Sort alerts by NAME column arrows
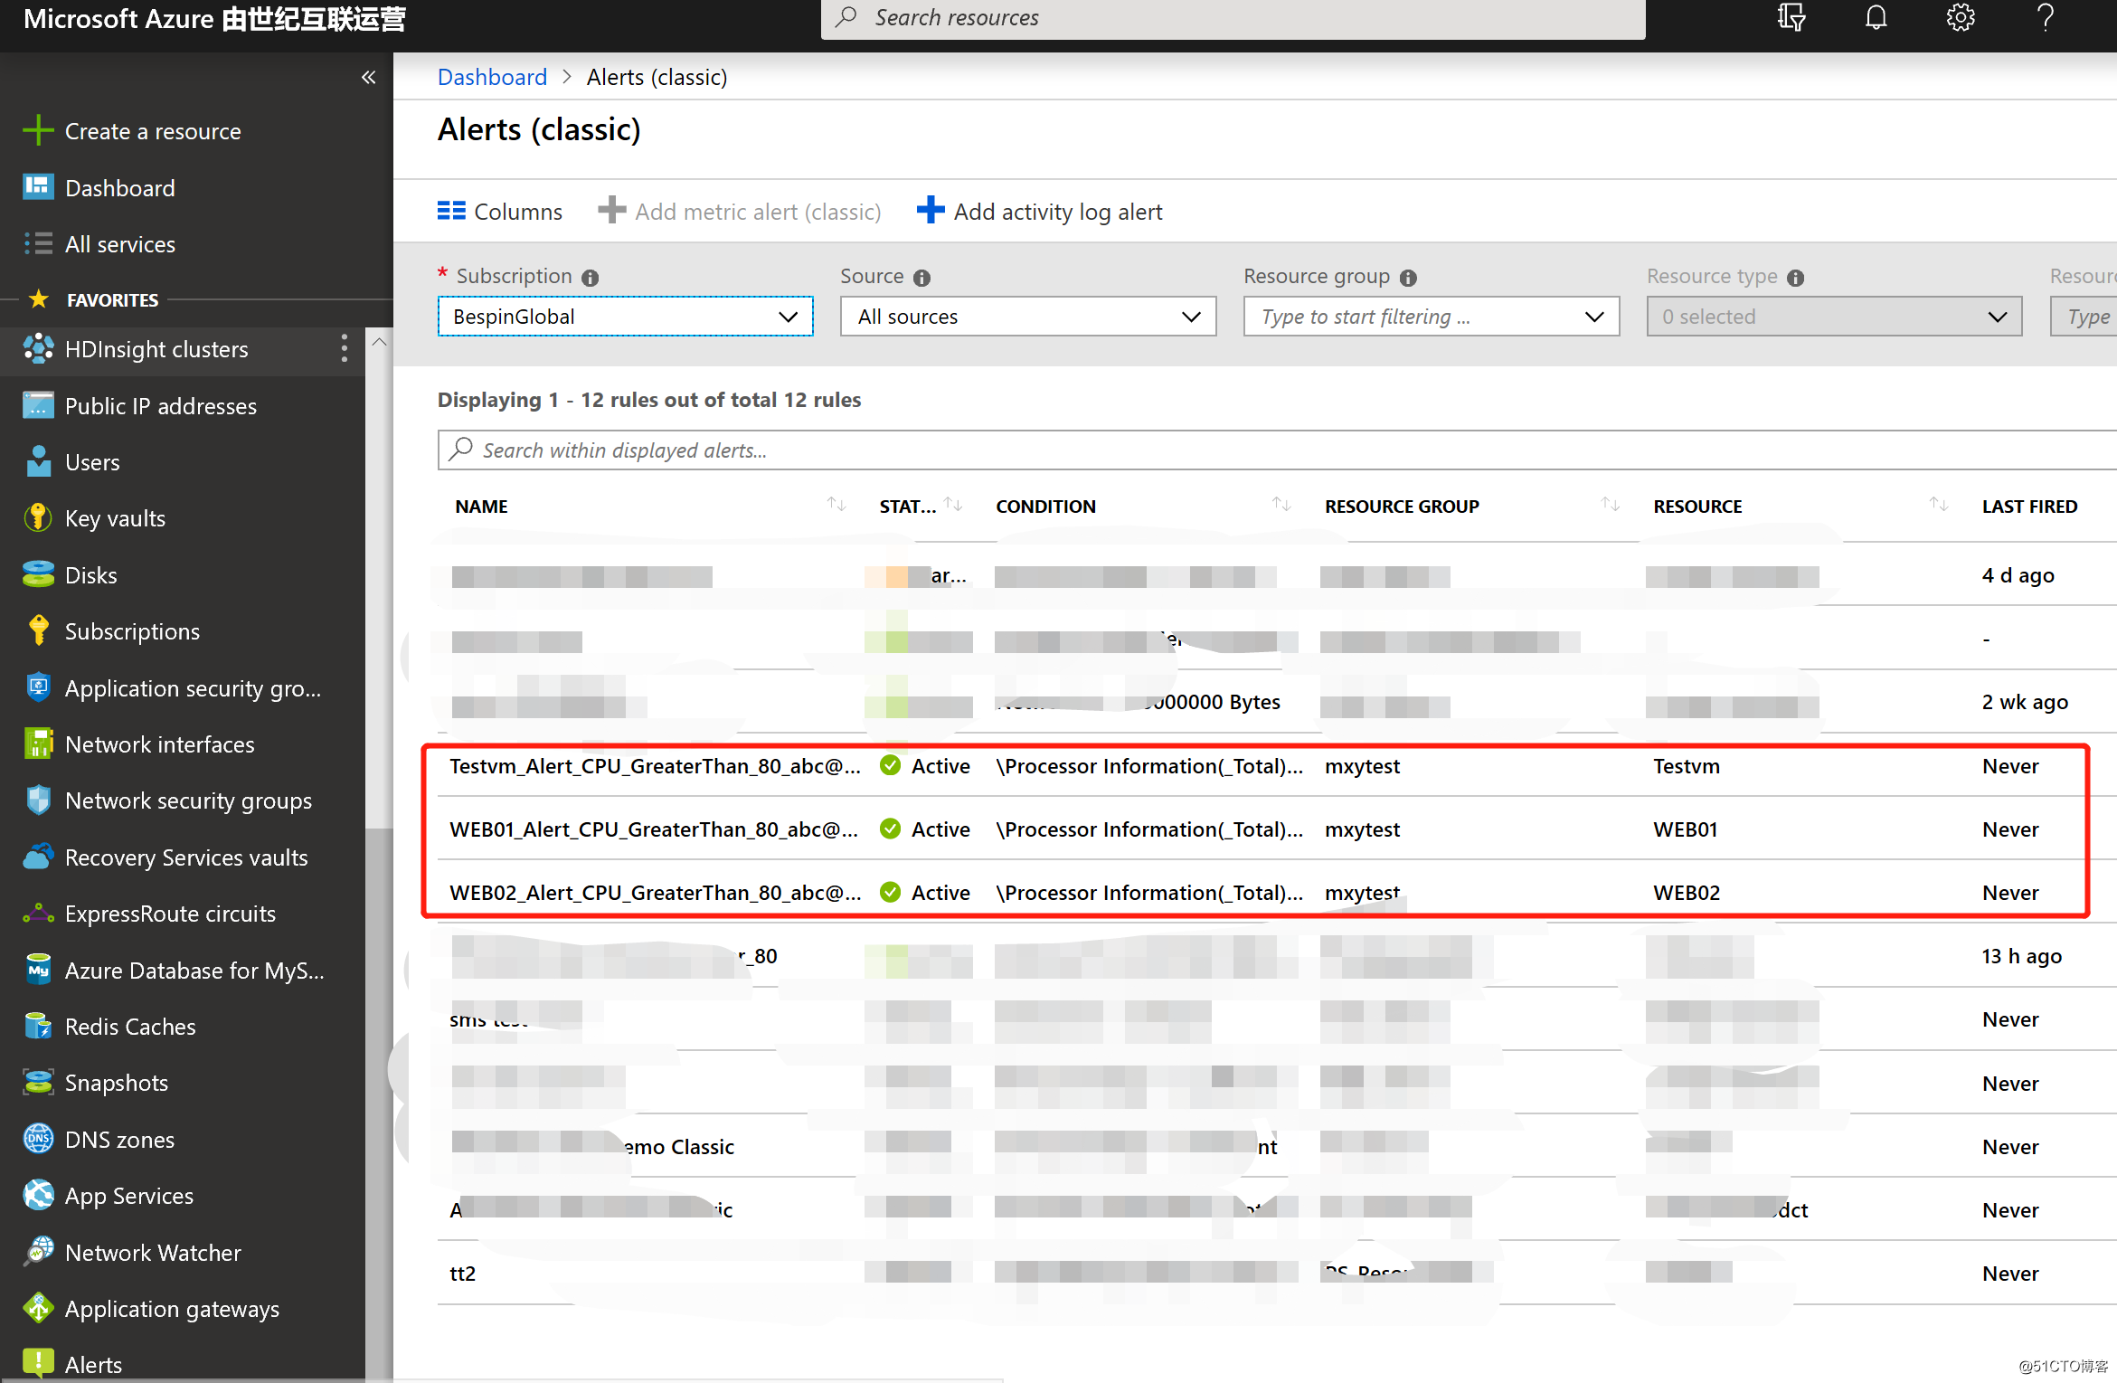The width and height of the screenshot is (2117, 1383). [x=836, y=504]
